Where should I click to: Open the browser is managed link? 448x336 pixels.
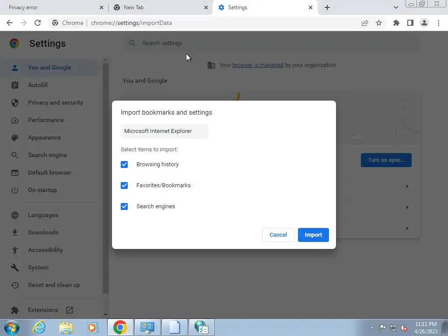258,65
